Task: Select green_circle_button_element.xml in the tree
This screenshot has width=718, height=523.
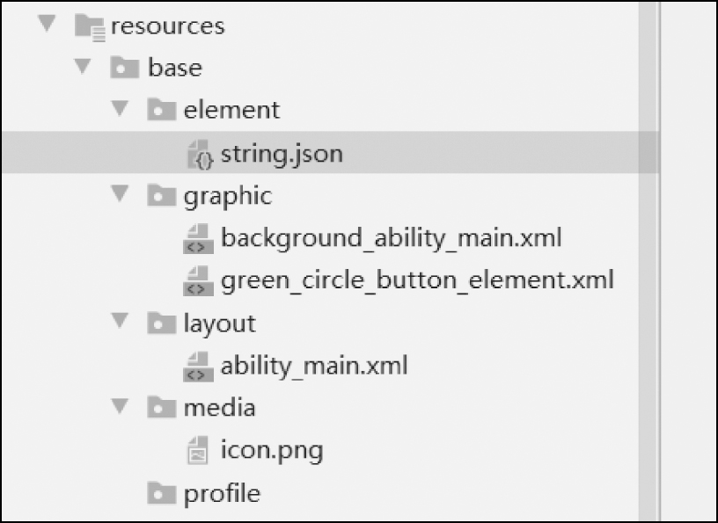Action: (417, 281)
